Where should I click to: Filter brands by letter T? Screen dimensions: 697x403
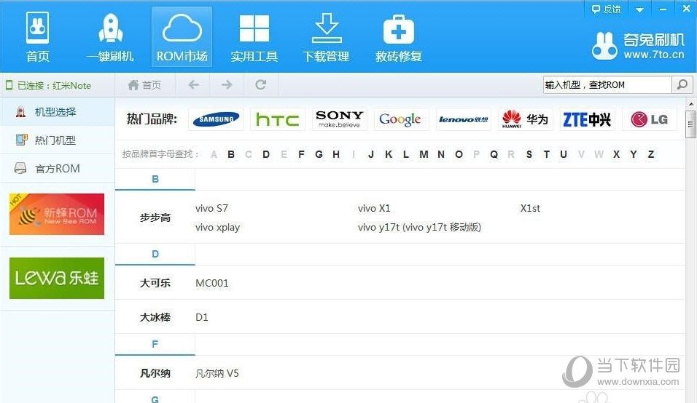point(546,154)
